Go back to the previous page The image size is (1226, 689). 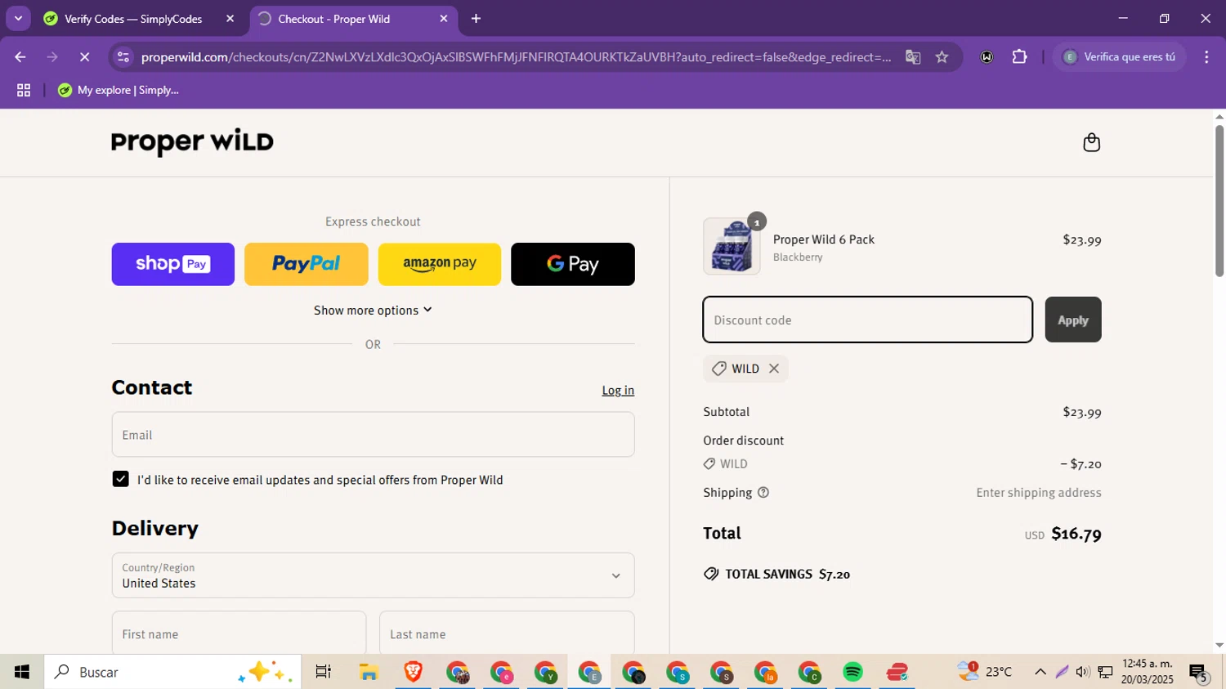[20, 56]
